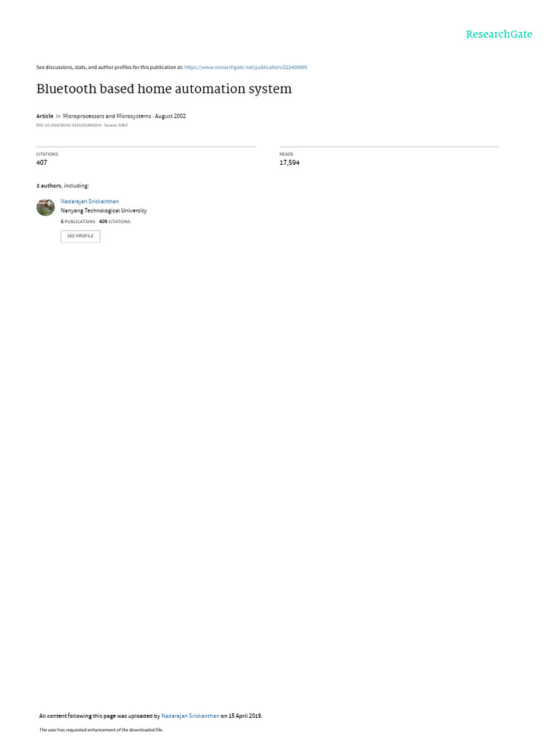Click the '3 authors, including:' text
The width and height of the screenshot is (560, 747).
63,186
